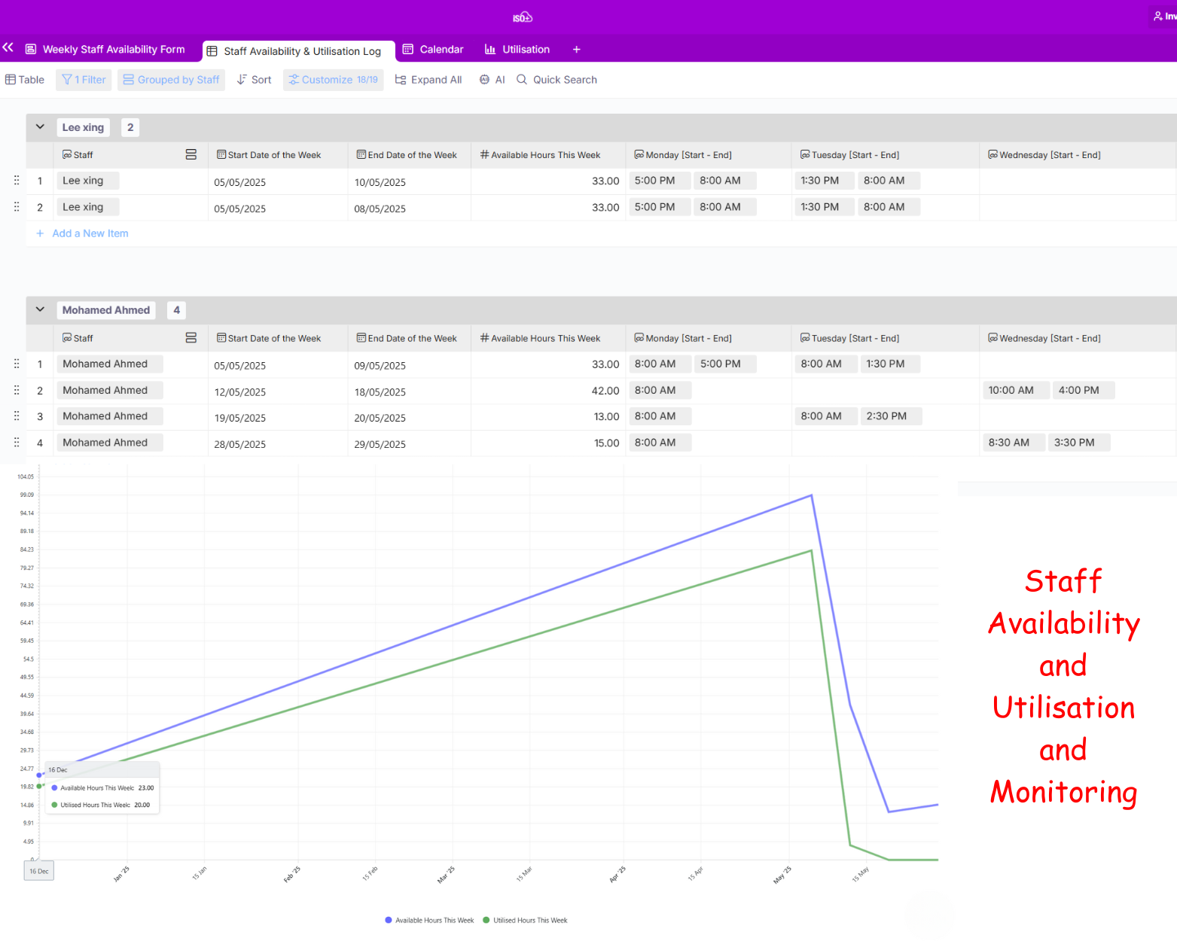Open column options icon in Lee xing Staff header
Image resolution: width=1177 pixels, height=941 pixels.
tap(191, 154)
